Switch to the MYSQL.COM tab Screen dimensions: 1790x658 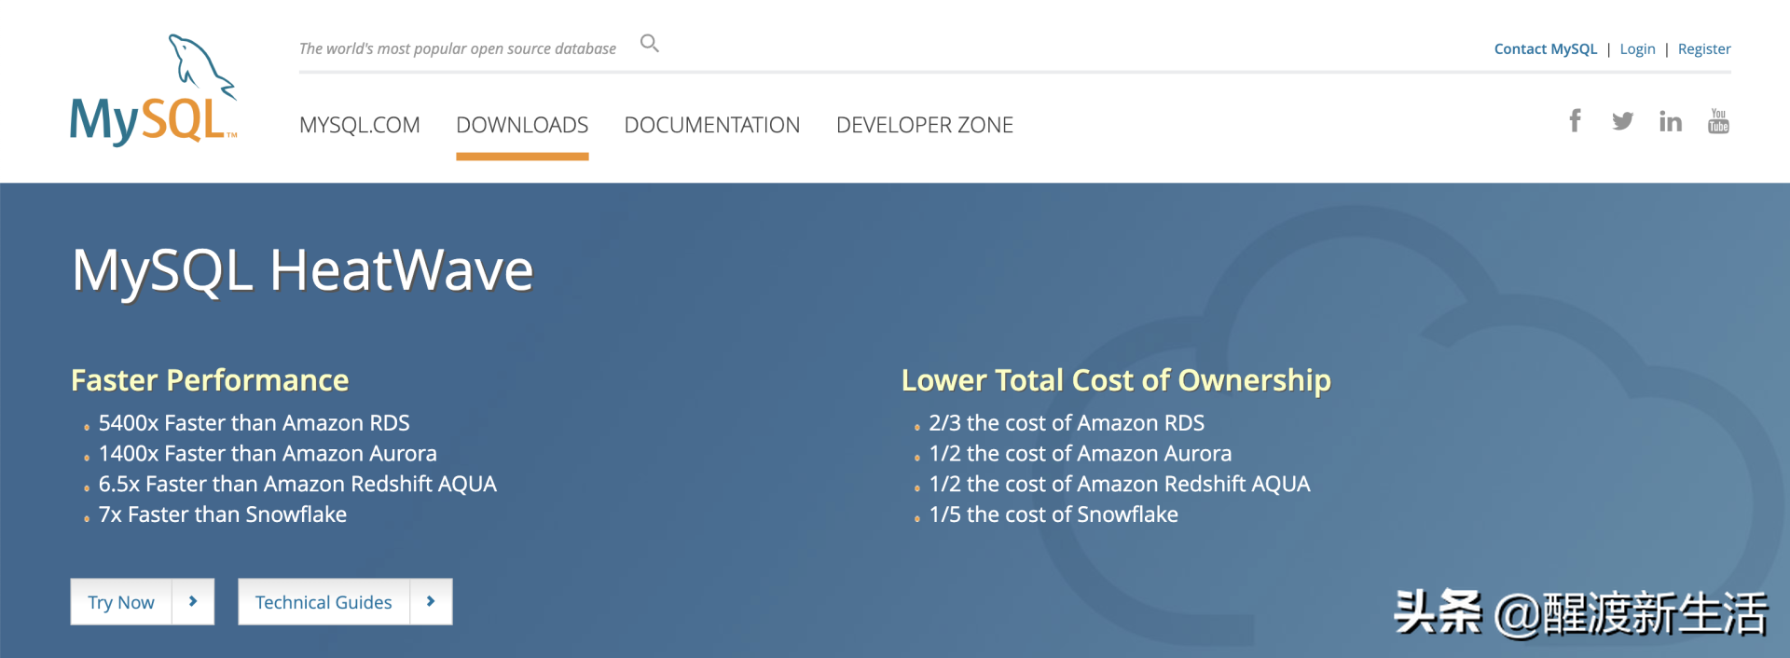point(359,125)
